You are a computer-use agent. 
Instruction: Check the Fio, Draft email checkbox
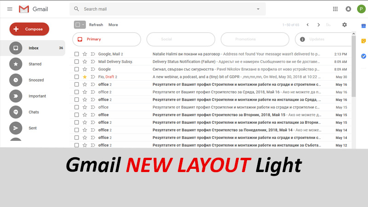tap(76, 77)
